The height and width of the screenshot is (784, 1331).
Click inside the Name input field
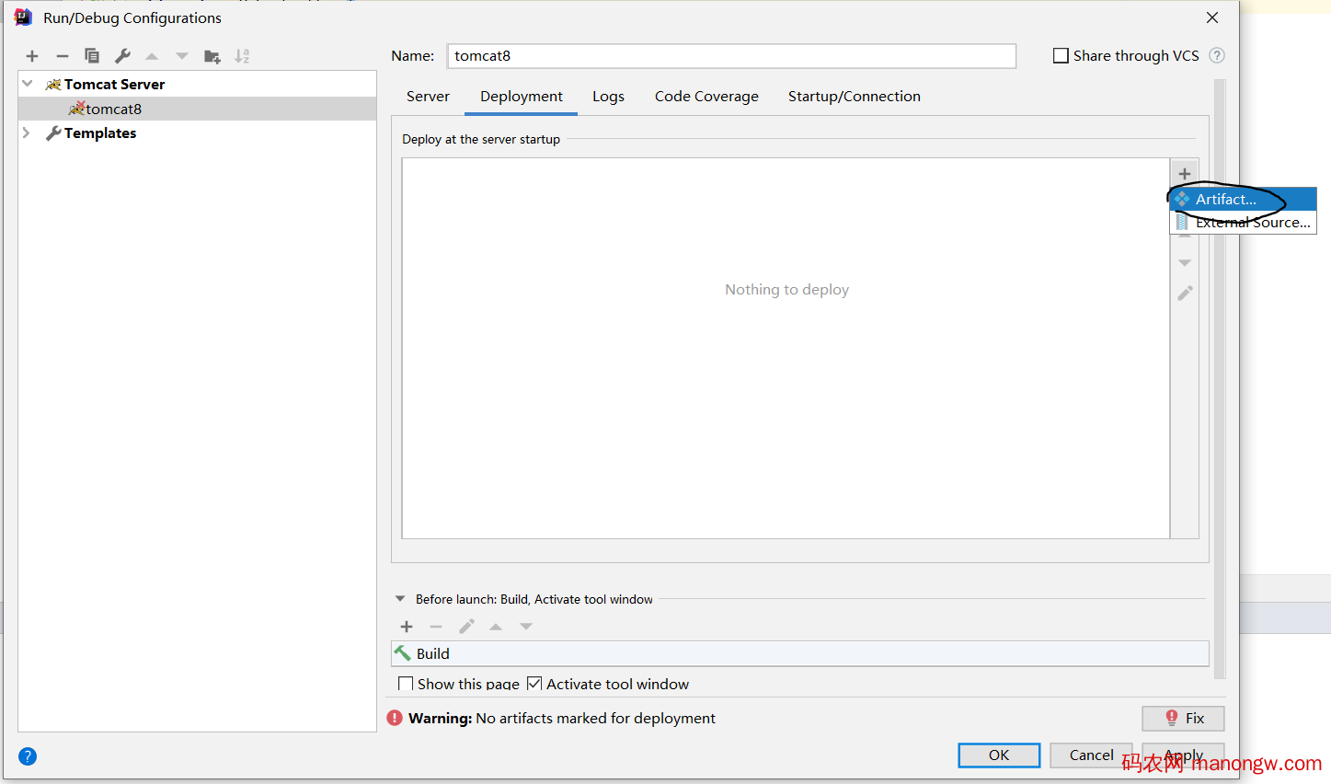point(731,56)
